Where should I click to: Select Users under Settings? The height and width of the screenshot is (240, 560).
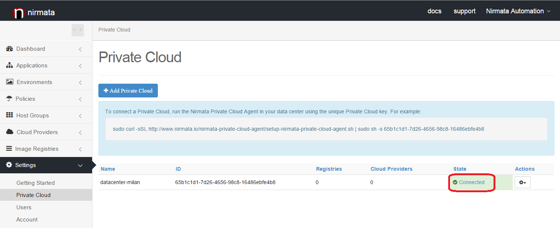coord(24,207)
